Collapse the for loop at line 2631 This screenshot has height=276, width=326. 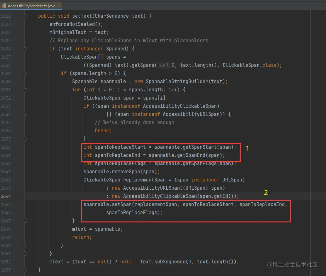[25, 90]
